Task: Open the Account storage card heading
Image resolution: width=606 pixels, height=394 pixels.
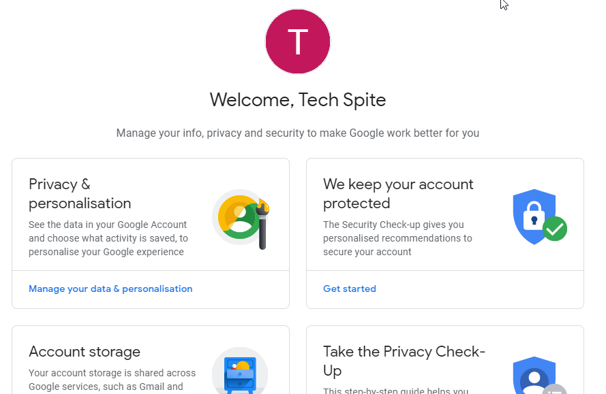Action: click(x=85, y=352)
